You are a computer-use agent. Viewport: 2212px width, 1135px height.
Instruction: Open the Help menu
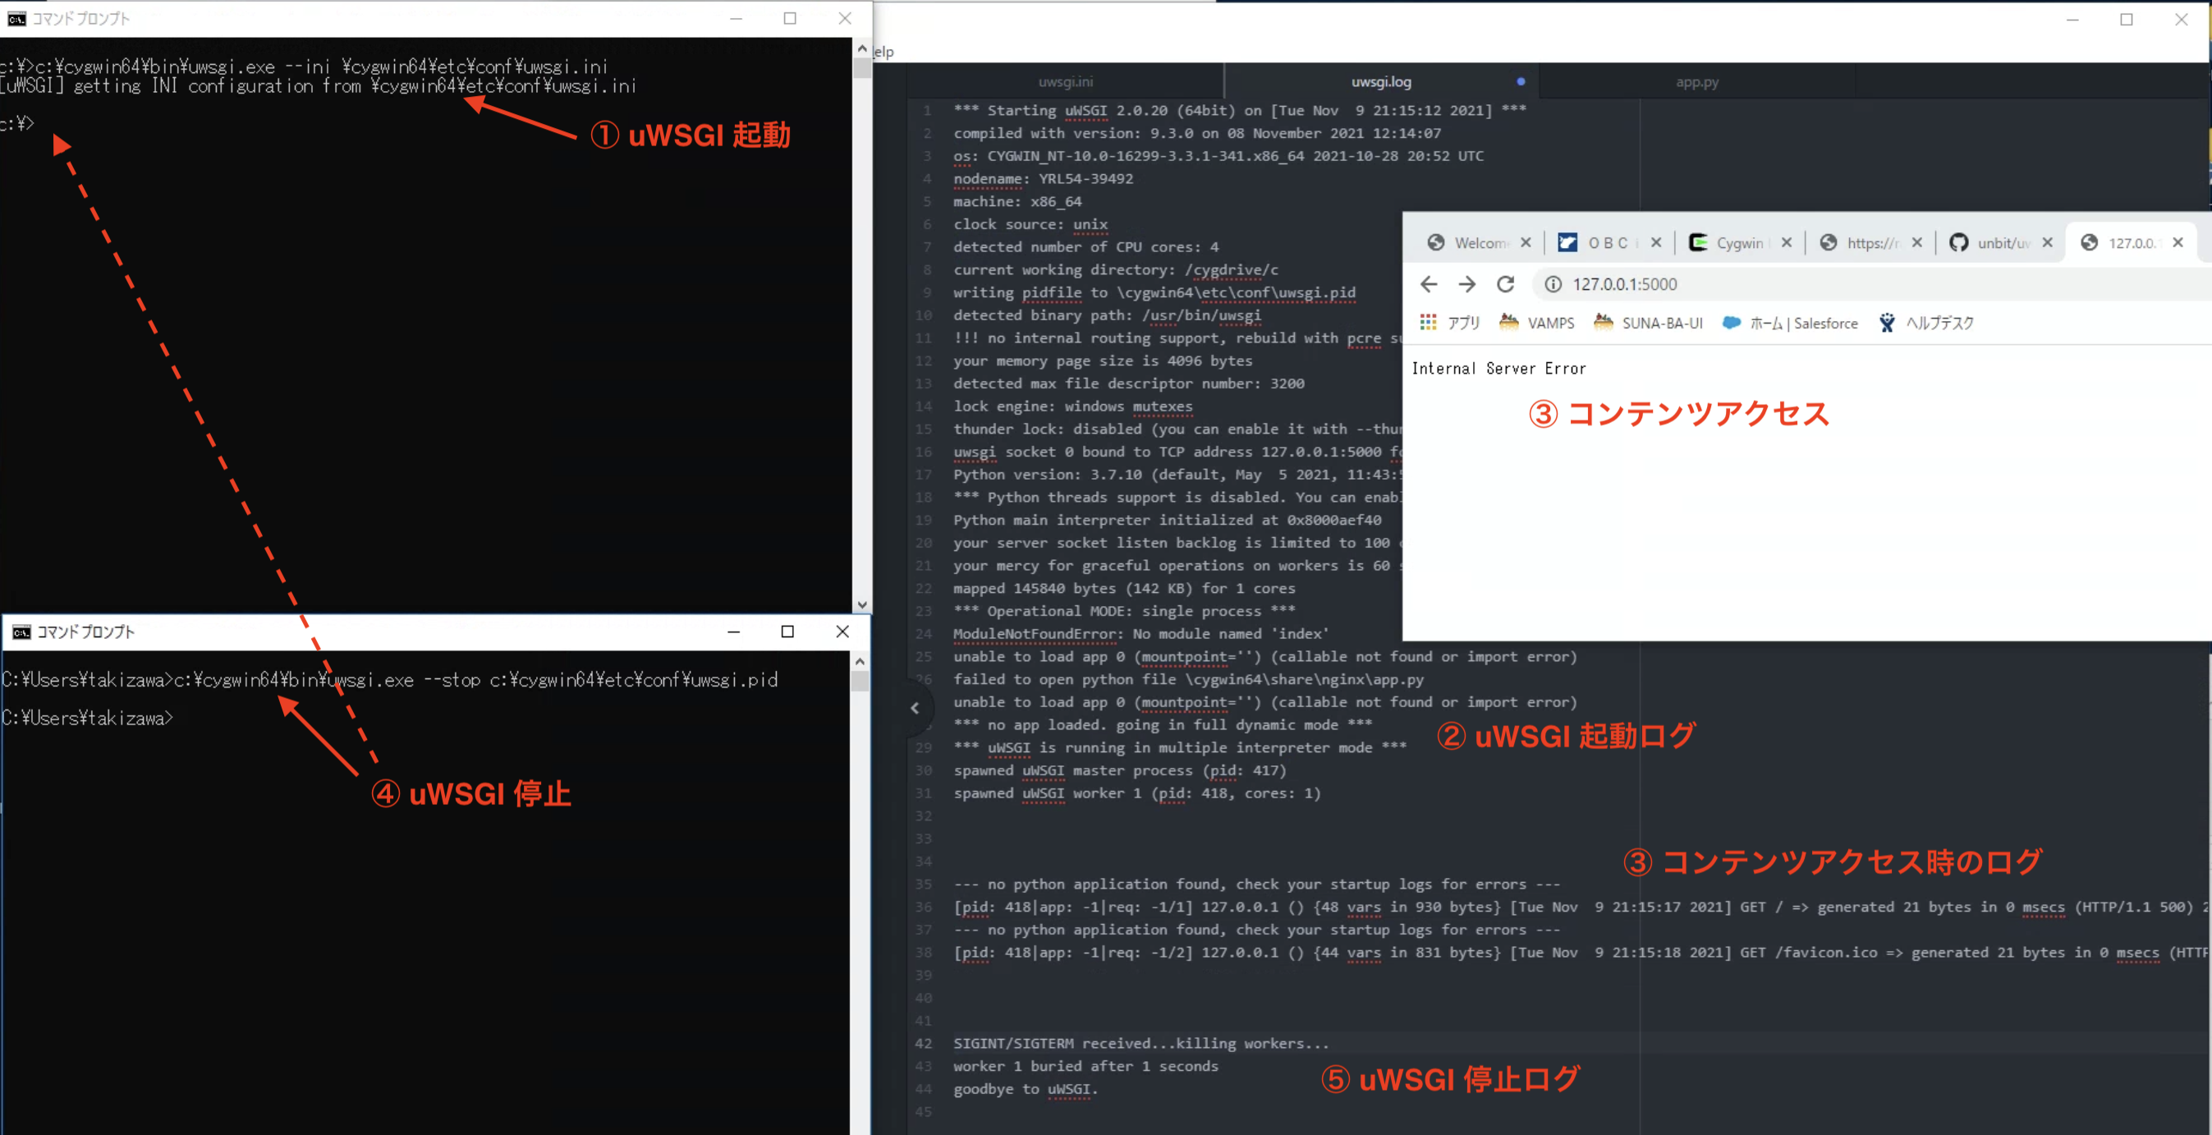pos(882,52)
